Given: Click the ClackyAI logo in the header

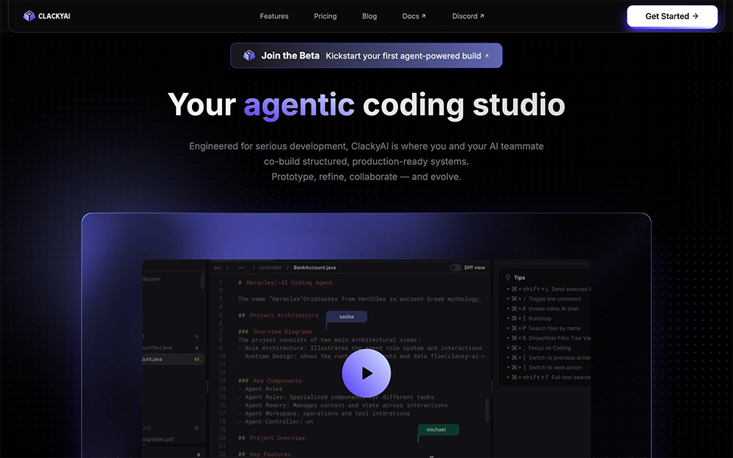Looking at the screenshot, I should tap(47, 16).
